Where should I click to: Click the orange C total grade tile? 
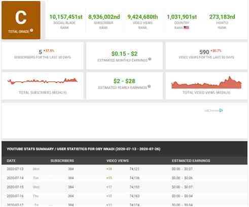coord(21,20)
